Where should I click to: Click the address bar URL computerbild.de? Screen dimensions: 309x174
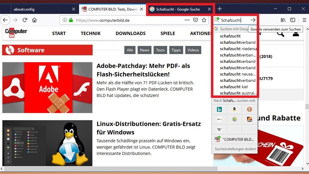(x=103, y=20)
